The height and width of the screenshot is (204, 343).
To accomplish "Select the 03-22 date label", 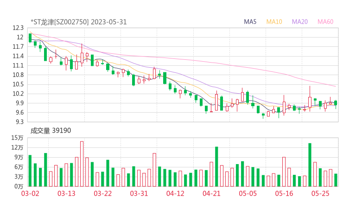I will pos(103,193).
